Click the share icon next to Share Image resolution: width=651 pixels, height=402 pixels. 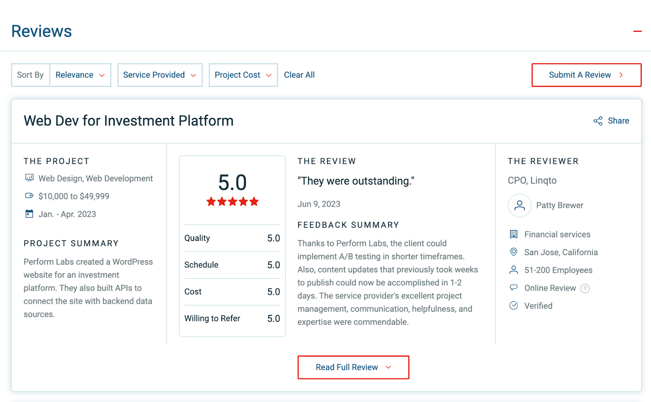point(598,121)
